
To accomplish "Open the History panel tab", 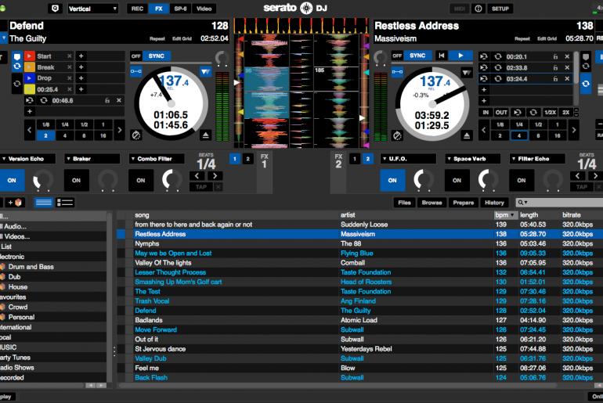I will pyautogui.click(x=494, y=203).
